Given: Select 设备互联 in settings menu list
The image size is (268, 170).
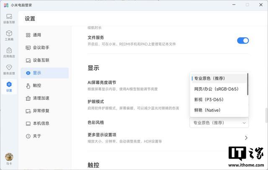Looking at the screenshot, I should click(x=45, y=60).
